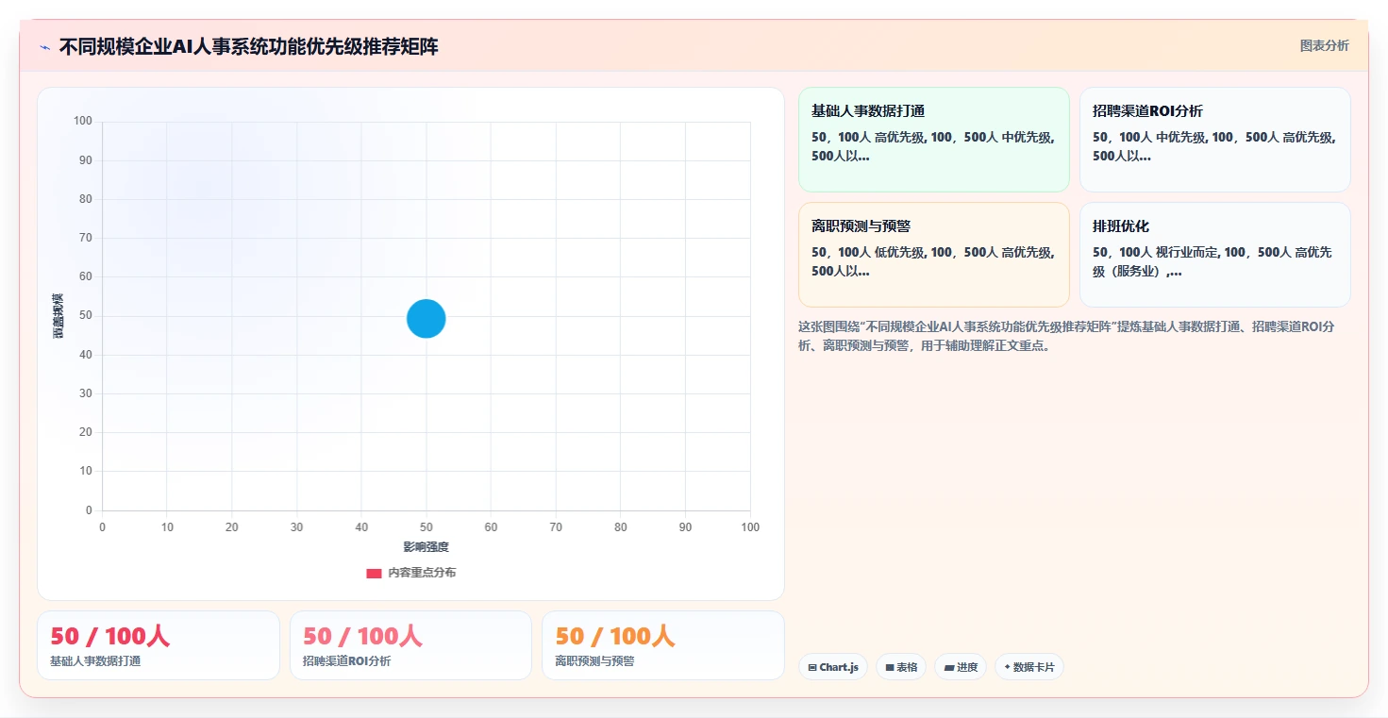Click the 图表分析 label in the header

tap(1324, 45)
